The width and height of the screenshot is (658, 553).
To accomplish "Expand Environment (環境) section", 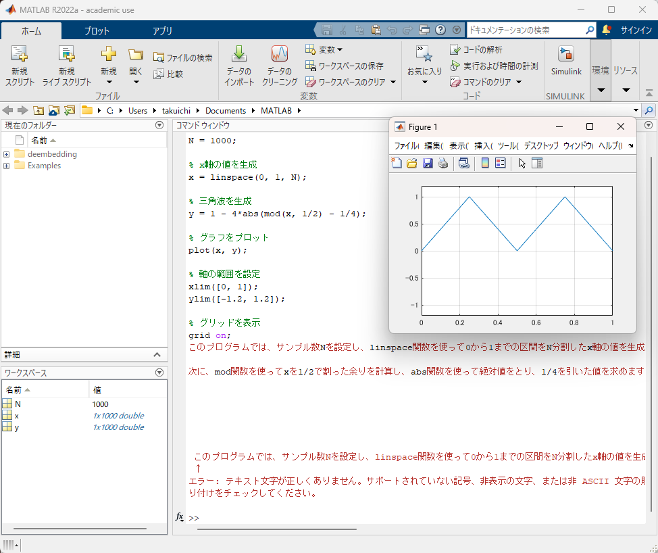I will (601, 70).
